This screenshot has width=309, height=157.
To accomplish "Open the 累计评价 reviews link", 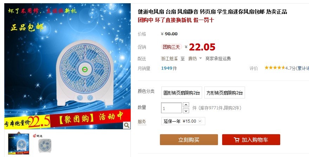I will point(303,68).
